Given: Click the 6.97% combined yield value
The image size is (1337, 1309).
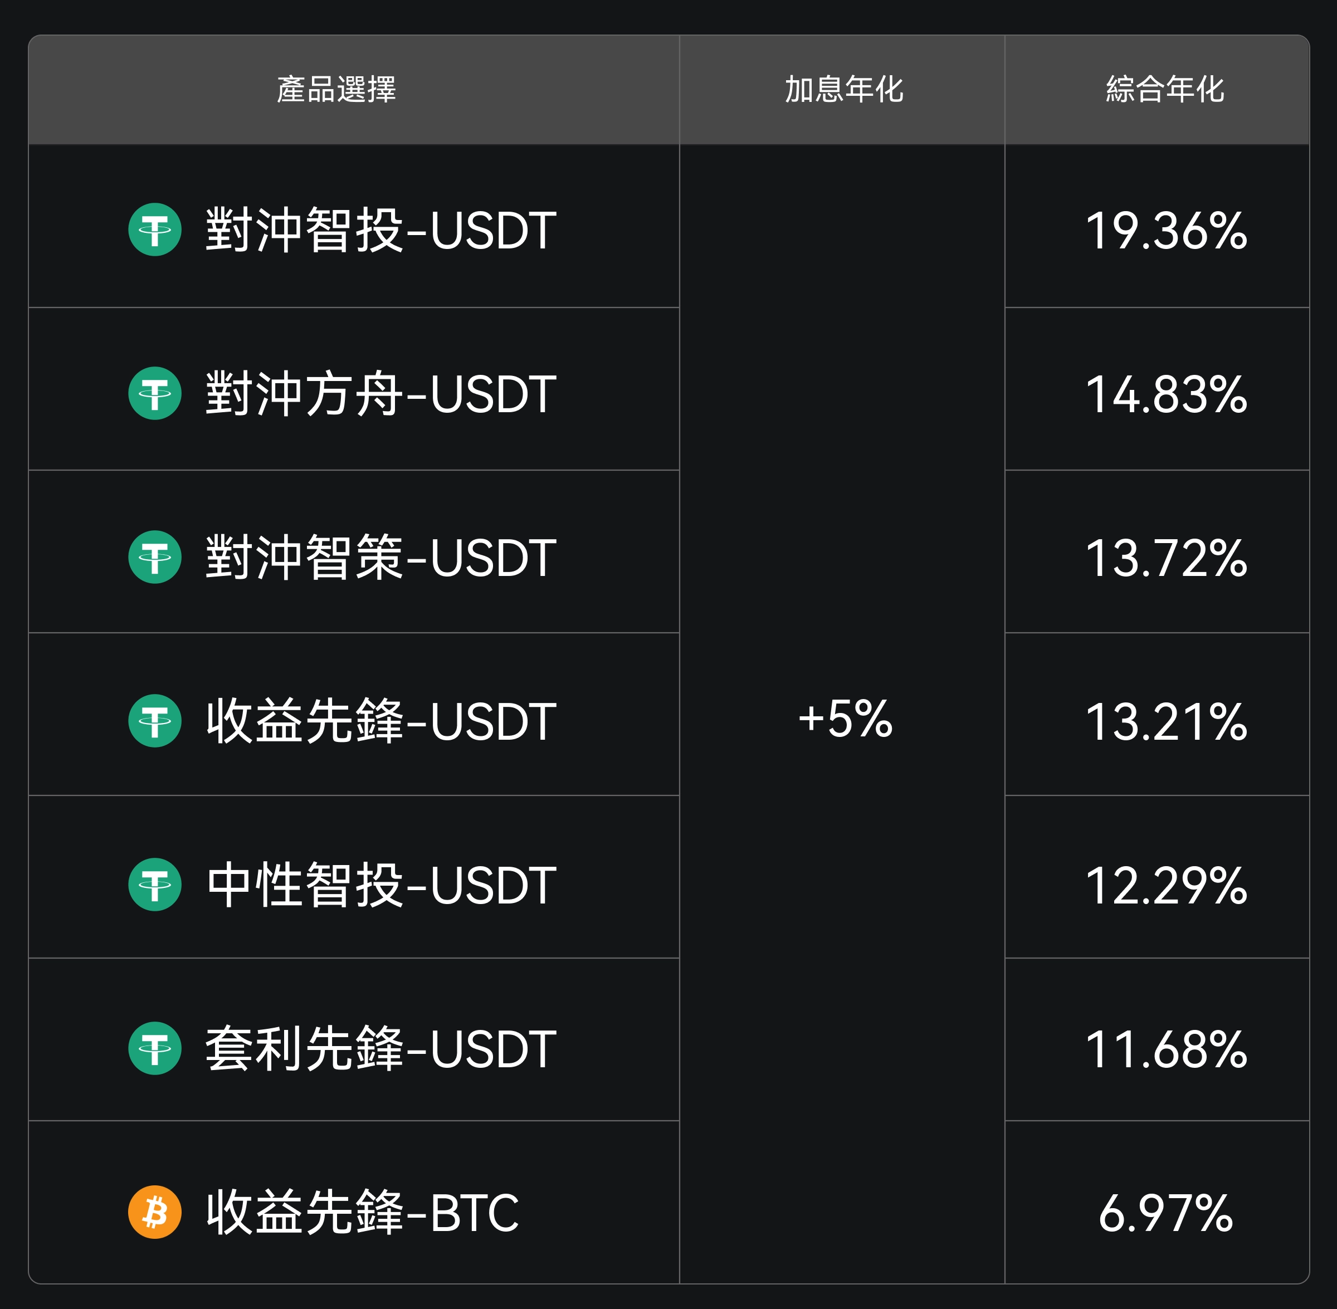Looking at the screenshot, I should click(1166, 1213).
